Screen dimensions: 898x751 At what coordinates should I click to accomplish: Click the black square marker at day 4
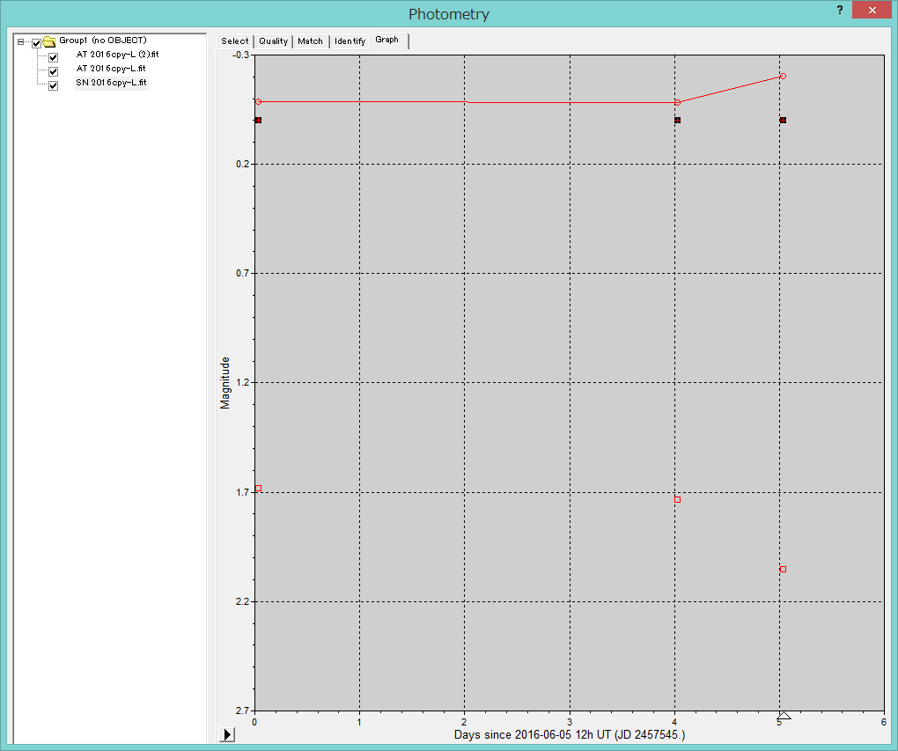[x=678, y=121]
